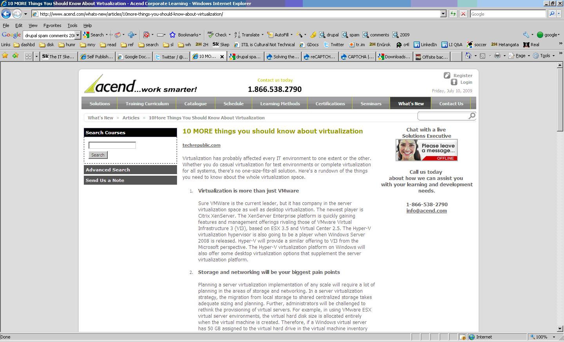Click the Google Toolbar blue plus share icon
Image resolution: width=564 pixels, height=342 pixels.
(x=132, y=35)
